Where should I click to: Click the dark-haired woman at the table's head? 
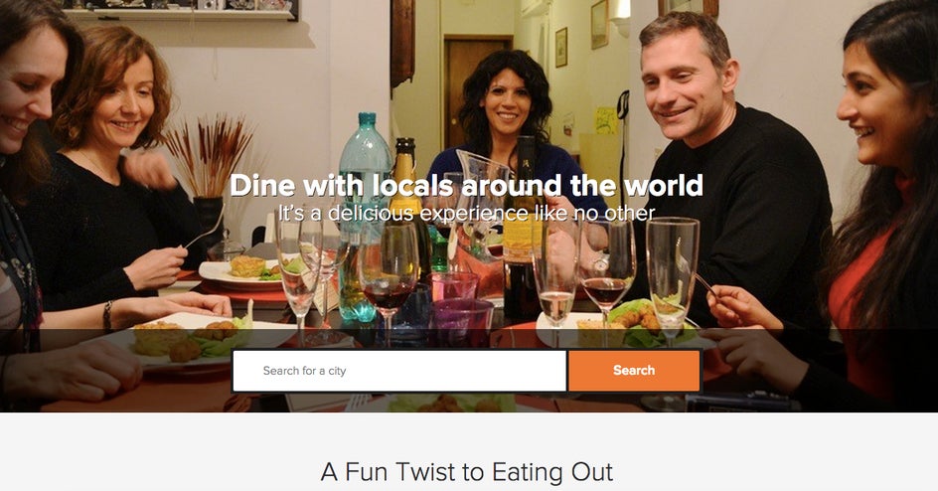point(506,113)
